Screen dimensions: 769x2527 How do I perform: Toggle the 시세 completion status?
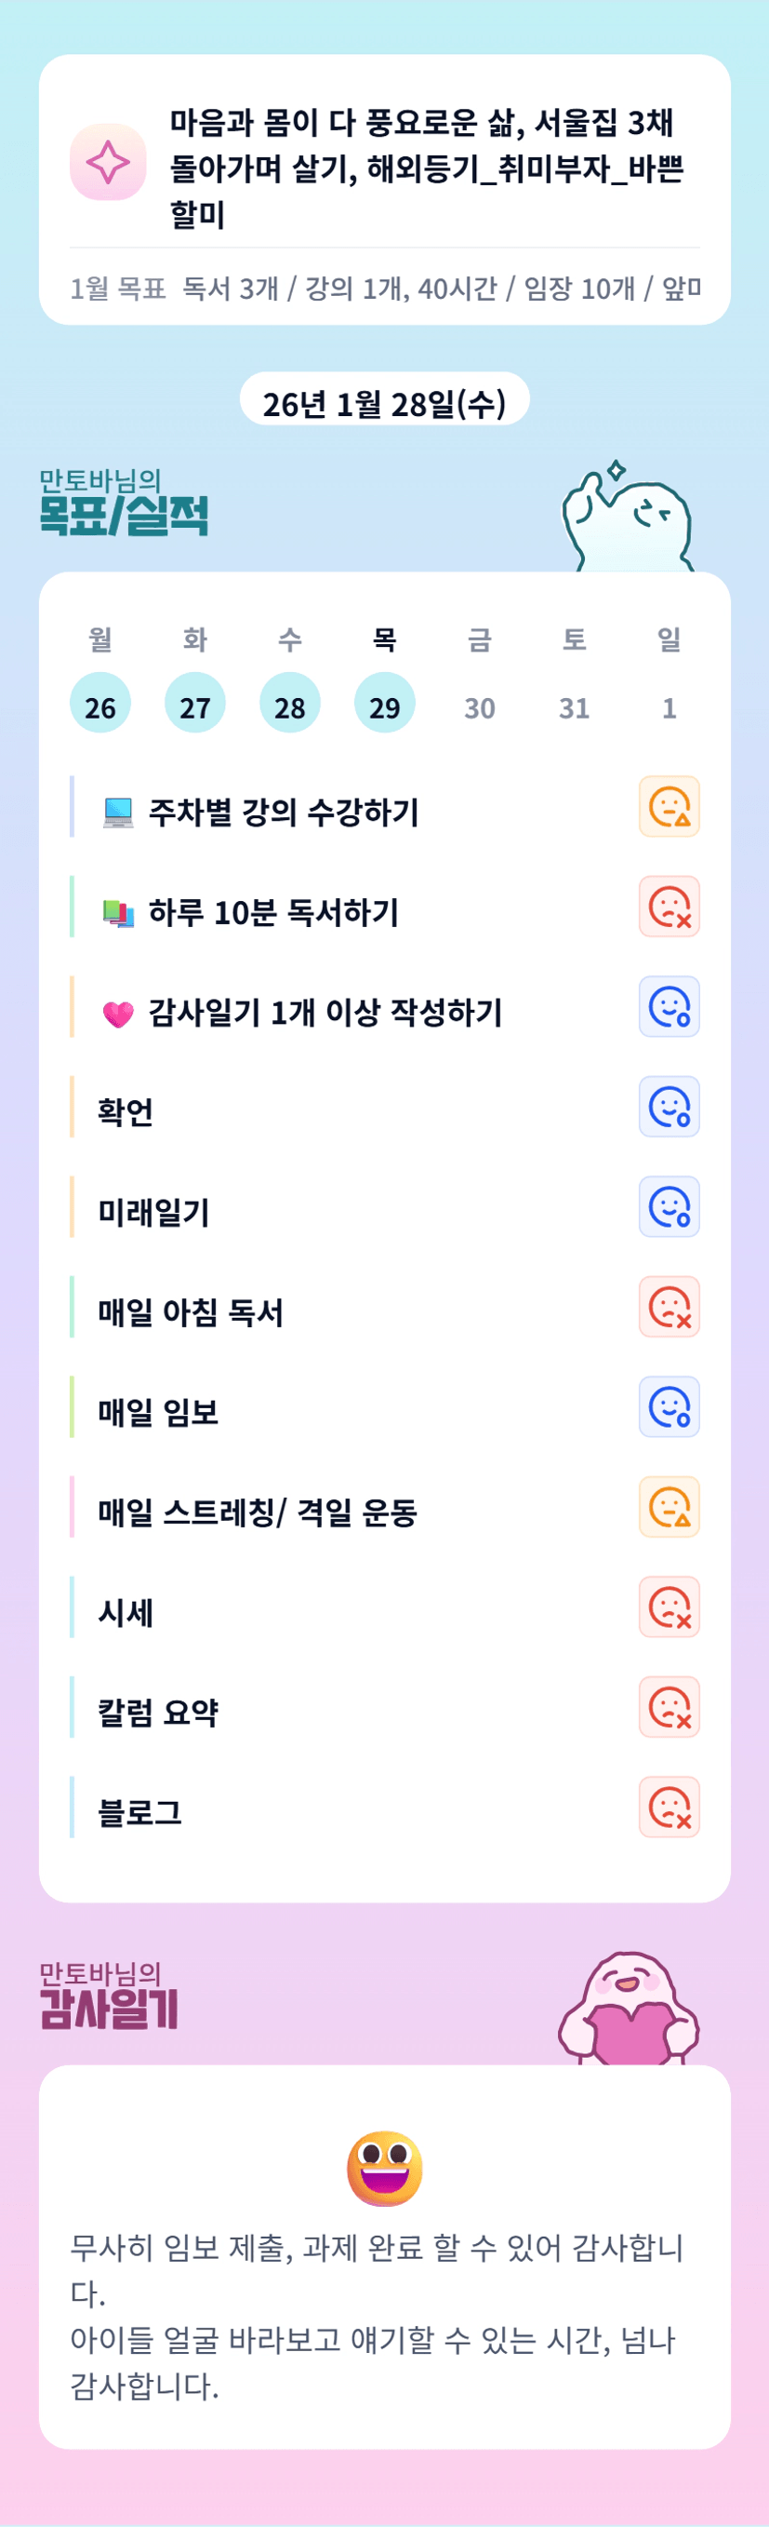(x=670, y=1606)
